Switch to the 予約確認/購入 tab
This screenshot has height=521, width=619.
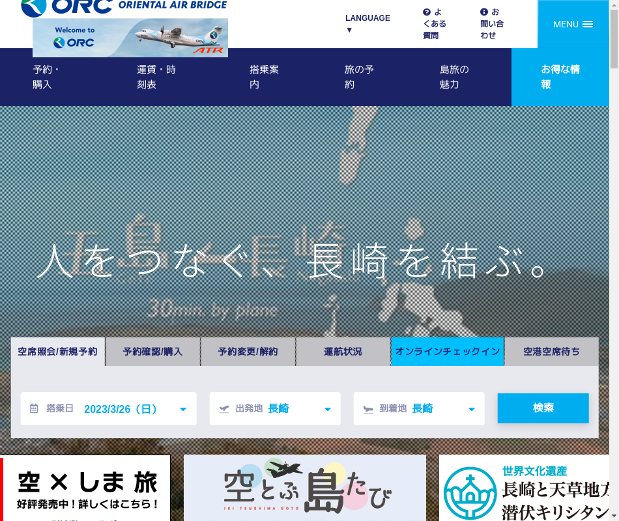(x=152, y=352)
